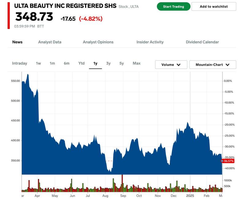Screen dimensions: 245x203
Task: View the Insider Activity tab
Action: [x=150, y=42]
